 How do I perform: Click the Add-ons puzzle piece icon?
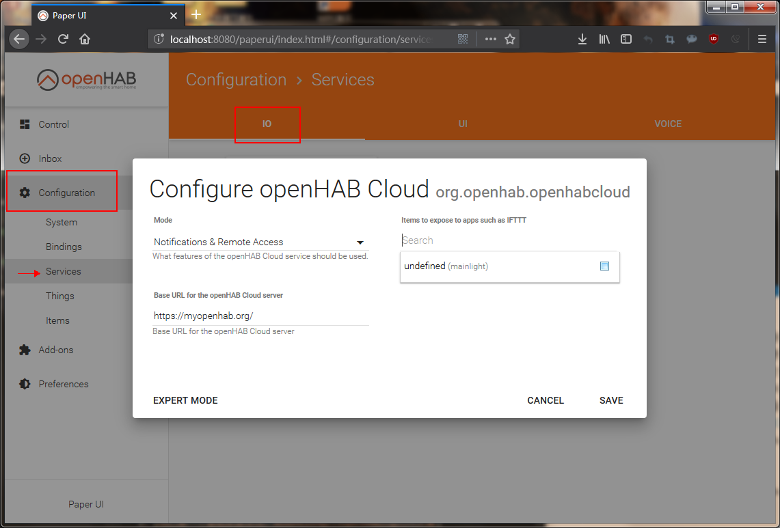(25, 350)
